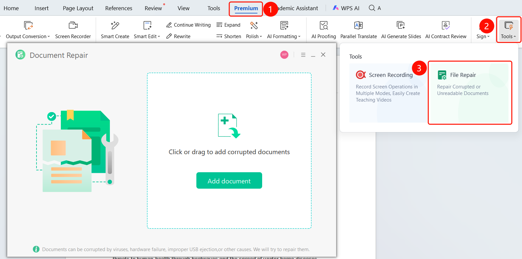
Task: Open the View tab
Action: click(184, 8)
